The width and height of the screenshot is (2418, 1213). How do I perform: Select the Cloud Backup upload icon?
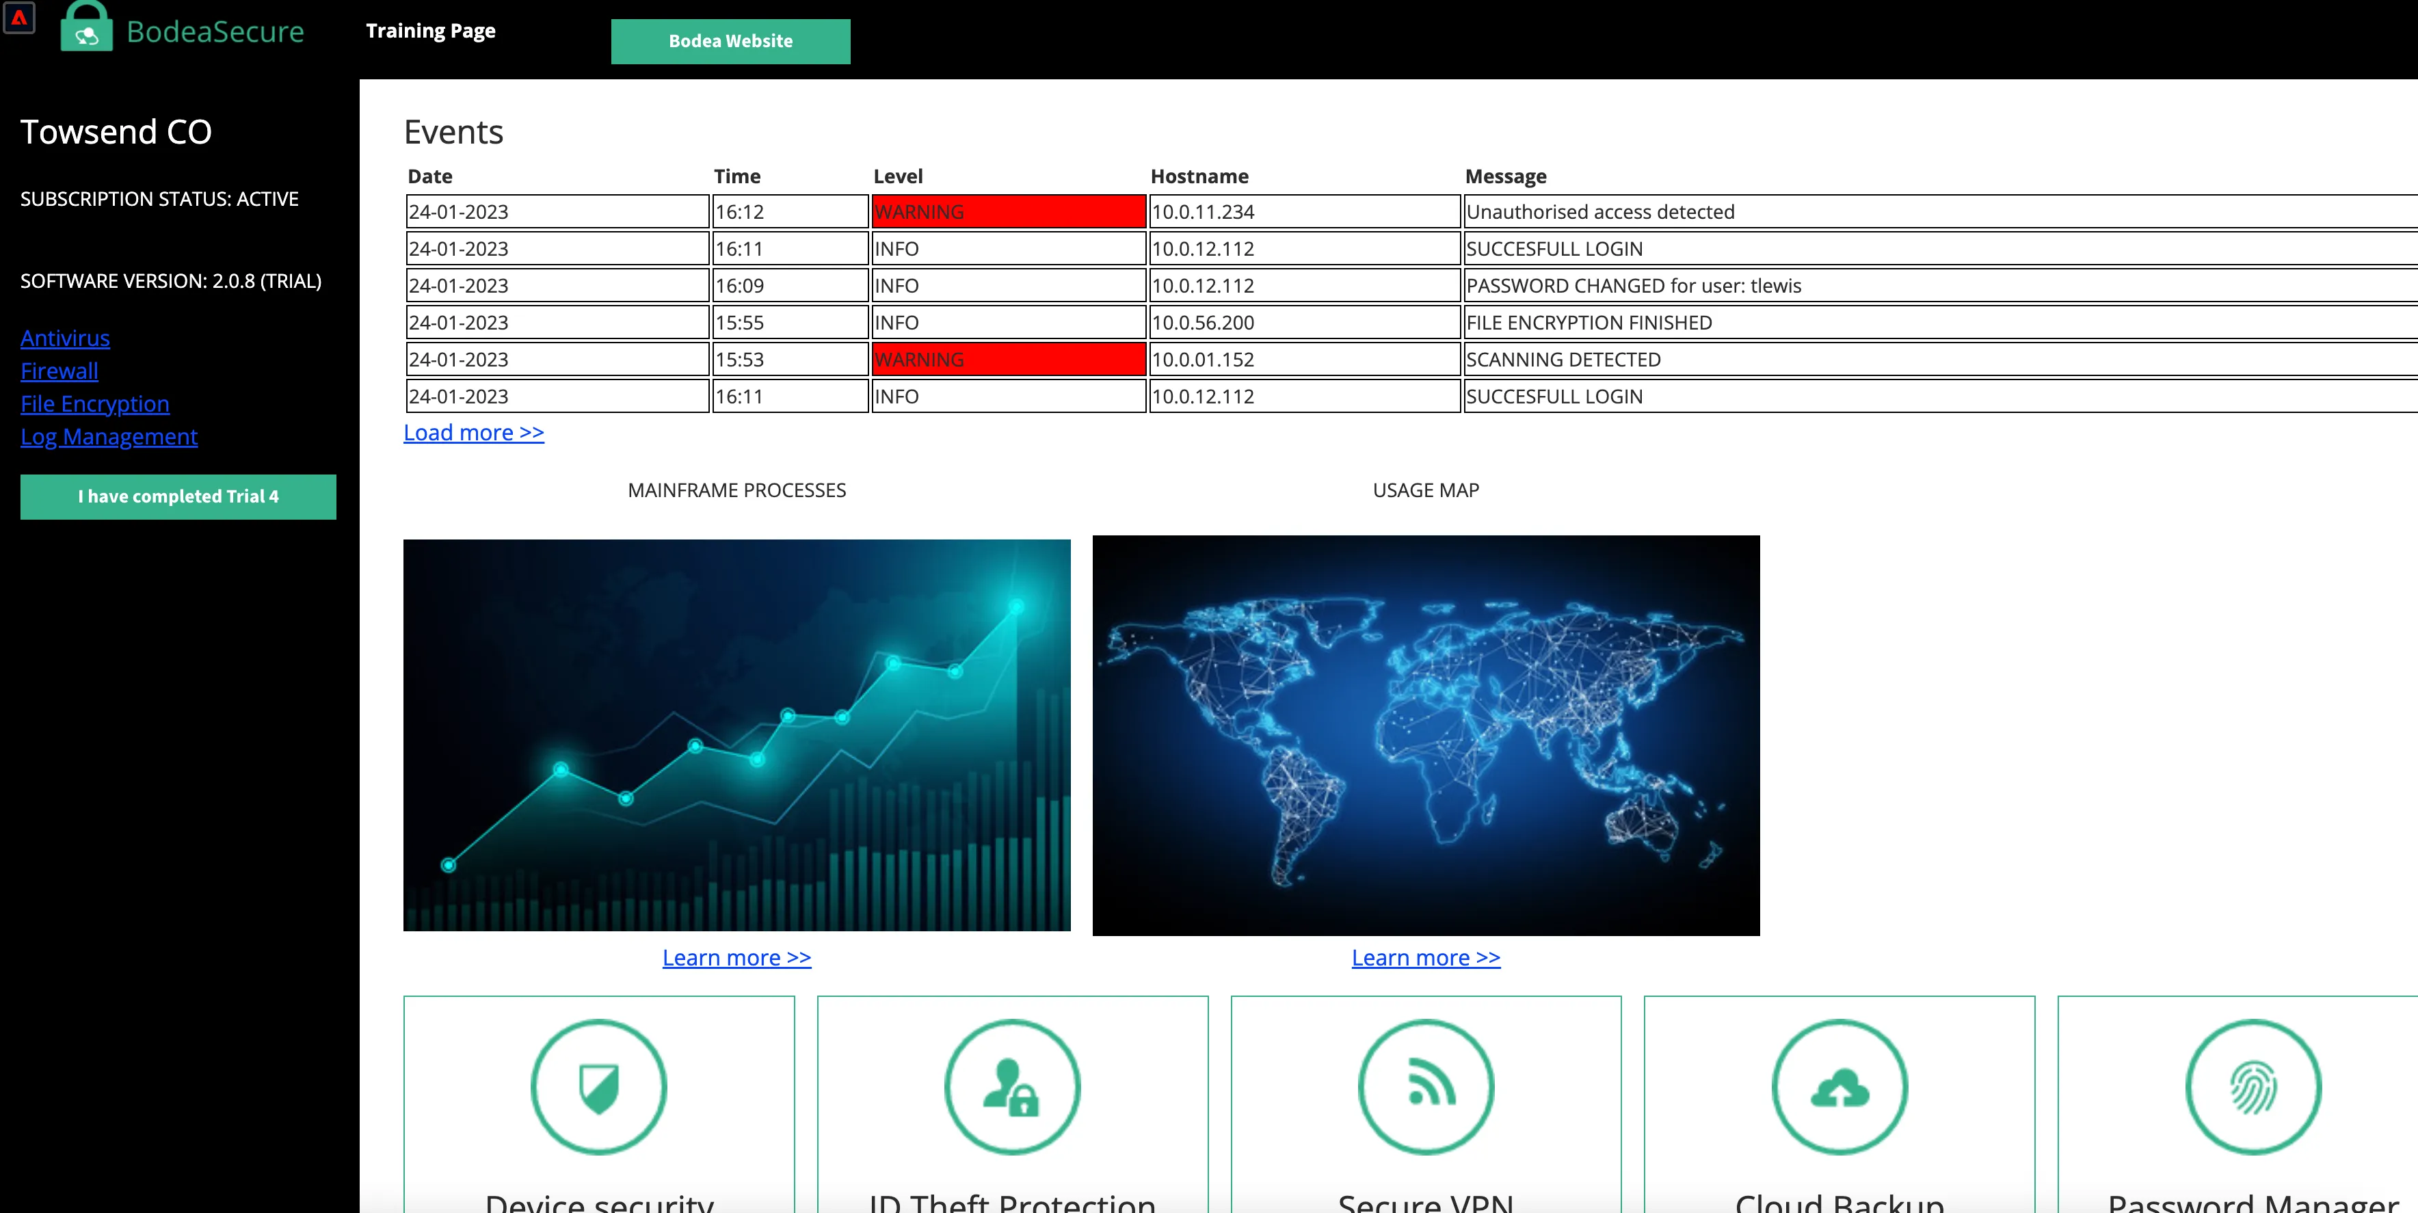[1839, 1087]
